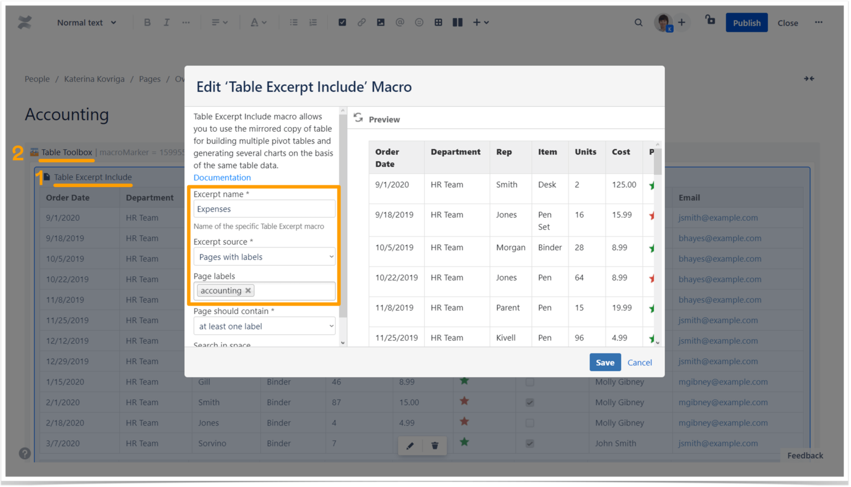Insert an emoji
The image size is (851, 487).
[419, 22]
